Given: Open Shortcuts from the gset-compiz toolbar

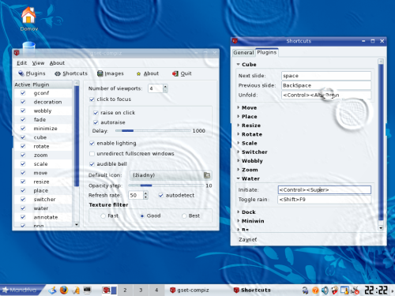Looking at the screenshot, I should click(71, 73).
